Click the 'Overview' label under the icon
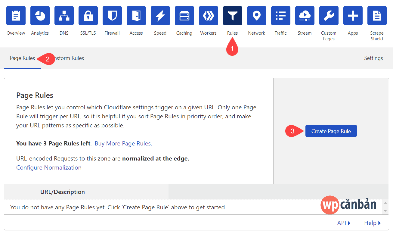The width and height of the screenshot is (393, 234). (16, 33)
